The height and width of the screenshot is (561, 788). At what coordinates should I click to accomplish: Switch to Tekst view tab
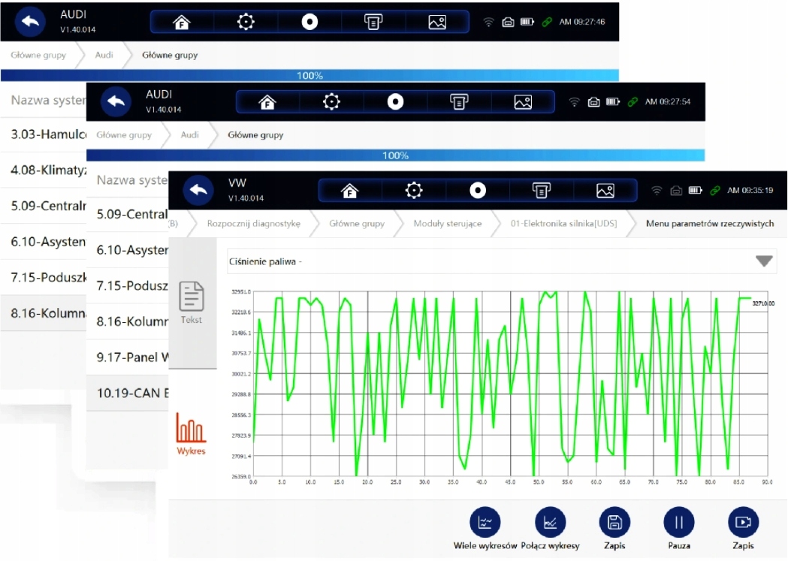[192, 303]
